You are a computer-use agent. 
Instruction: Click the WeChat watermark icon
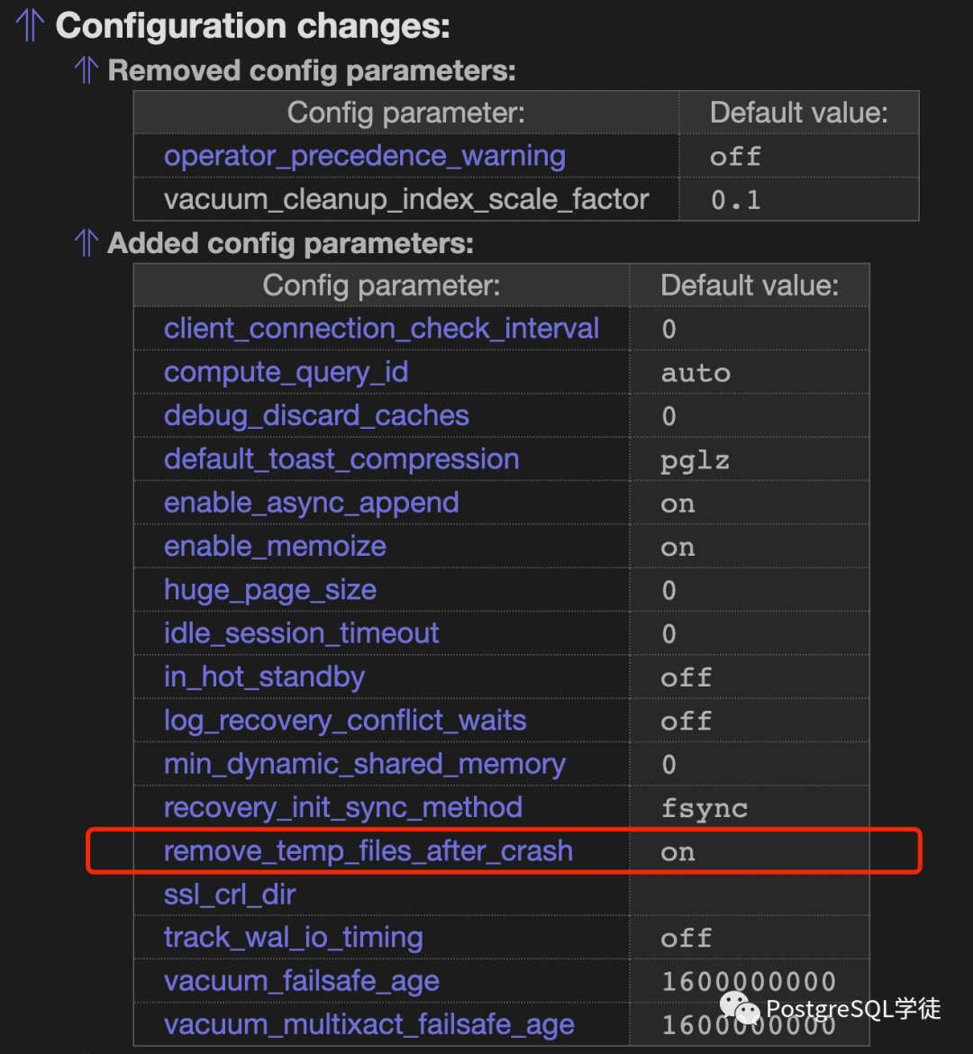739,1007
